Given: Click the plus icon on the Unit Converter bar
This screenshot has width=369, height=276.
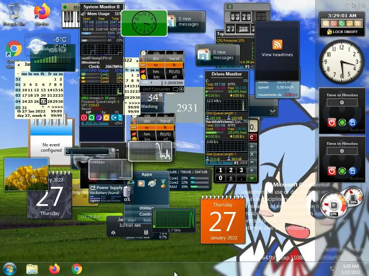Looking at the screenshot, I should pyautogui.click(x=181, y=89).
